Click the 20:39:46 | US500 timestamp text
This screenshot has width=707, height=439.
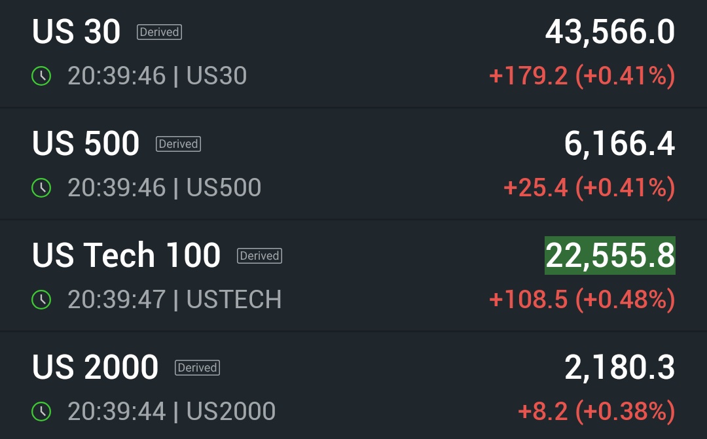click(x=164, y=188)
